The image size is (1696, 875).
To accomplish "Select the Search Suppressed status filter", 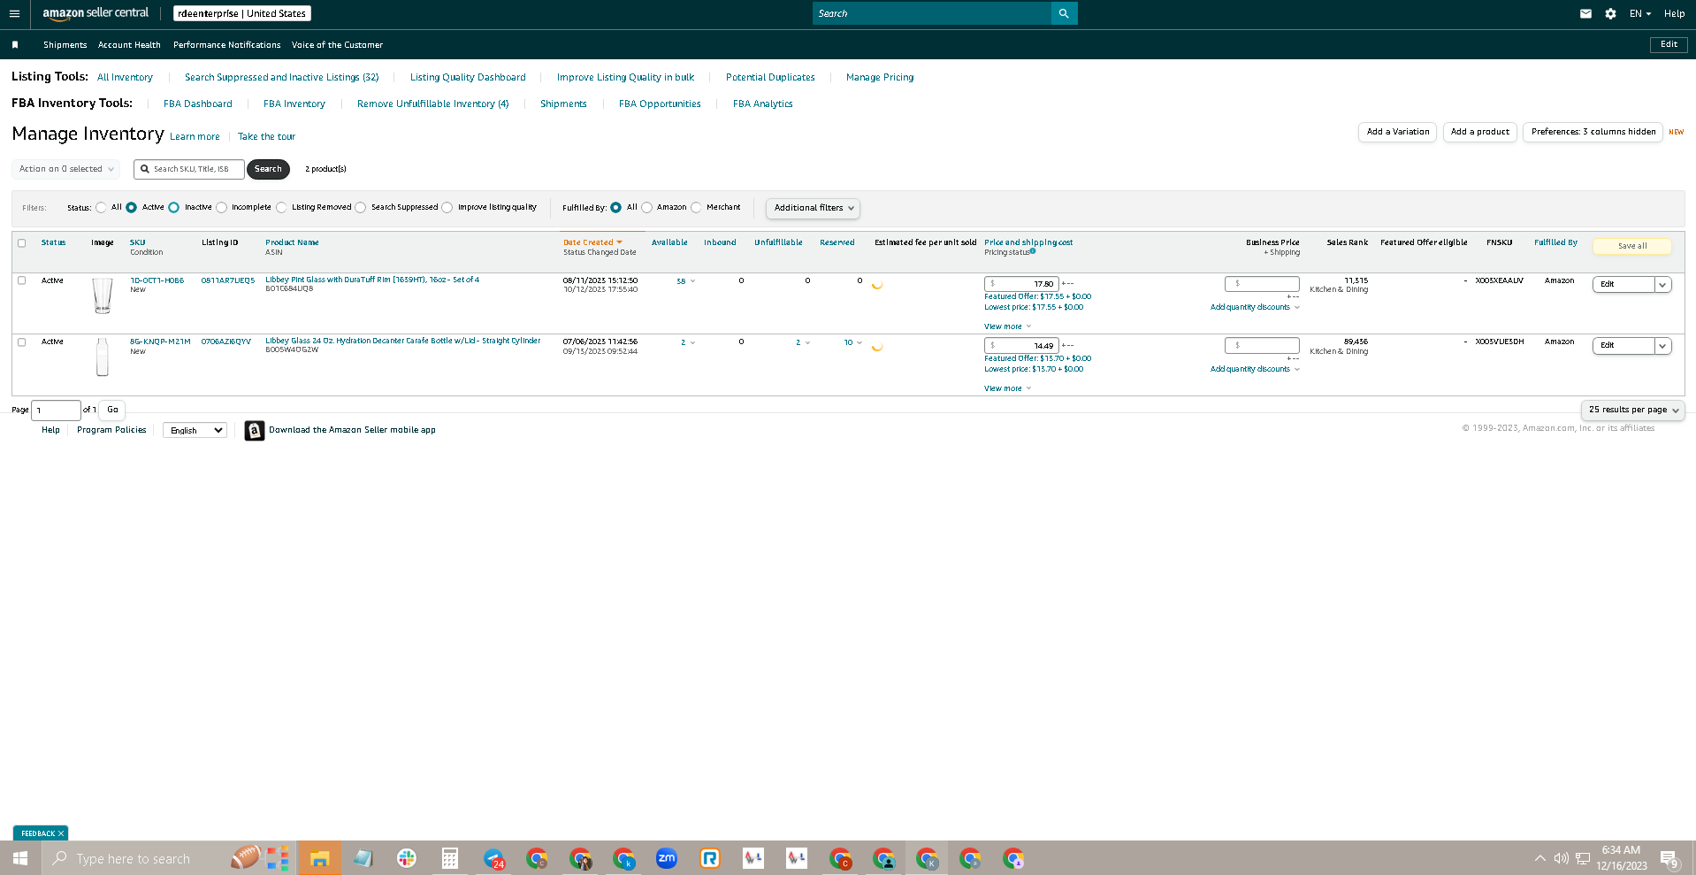I will point(361,208).
